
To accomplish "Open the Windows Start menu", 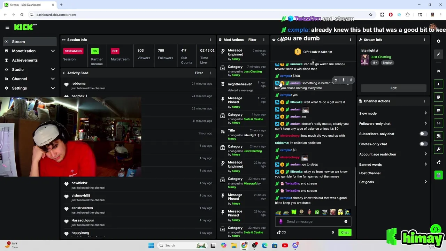I will 151,245.
